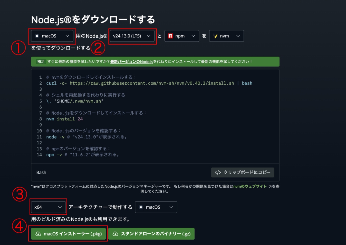Click the yellow nvm logo icon
The height and width of the screenshot is (245, 346).
(215, 36)
